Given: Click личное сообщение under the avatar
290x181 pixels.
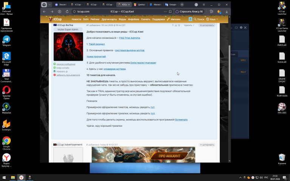Looking at the screenshot, I should 66,64.
